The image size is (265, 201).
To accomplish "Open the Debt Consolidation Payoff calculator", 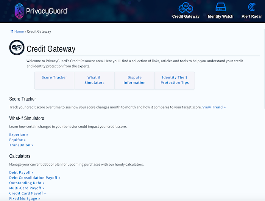I will [35, 178].
